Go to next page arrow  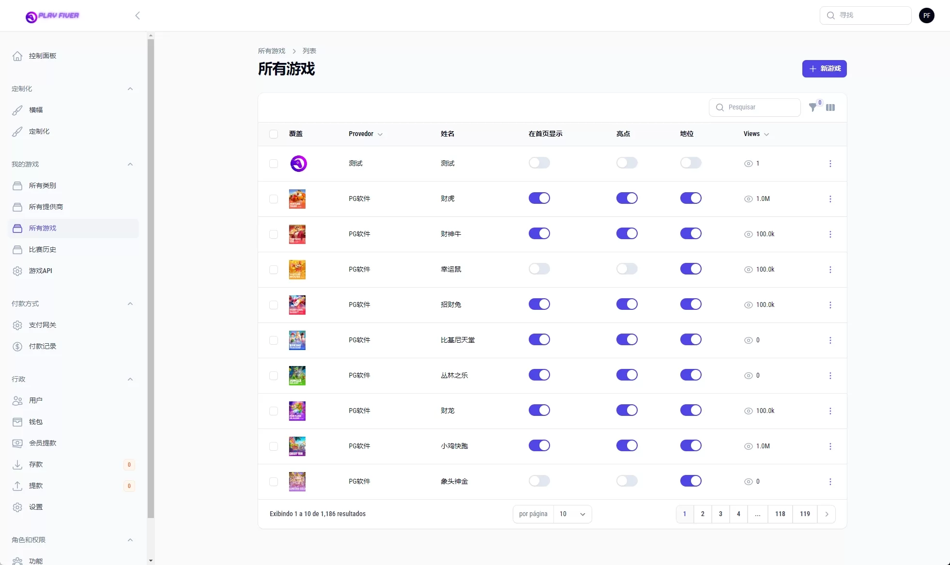827,514
